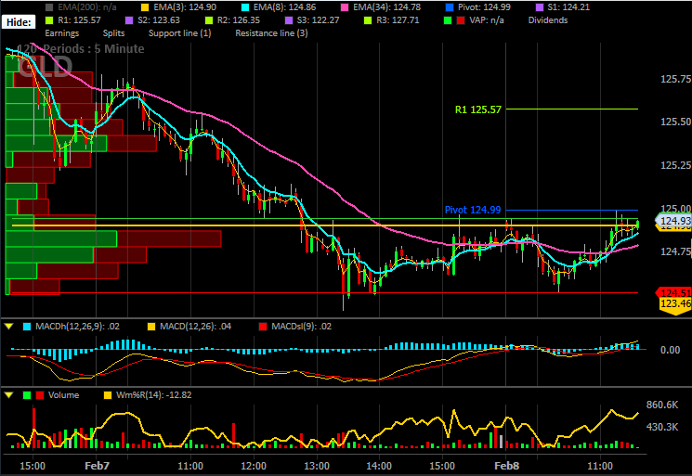Click the 13:00 time axis label
The width and height of the screenshot is (692, 476).
(317, 466)
